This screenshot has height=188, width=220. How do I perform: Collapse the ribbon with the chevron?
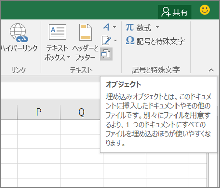point(211,70)
